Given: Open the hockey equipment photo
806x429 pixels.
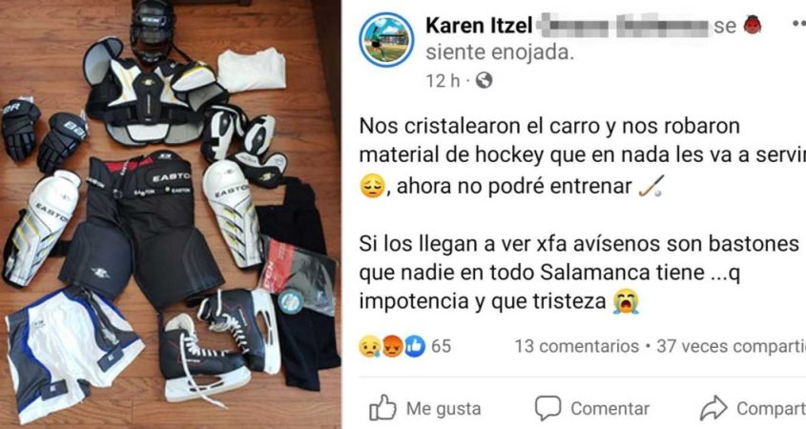Looking at the screenshot, I should point(171,214).
